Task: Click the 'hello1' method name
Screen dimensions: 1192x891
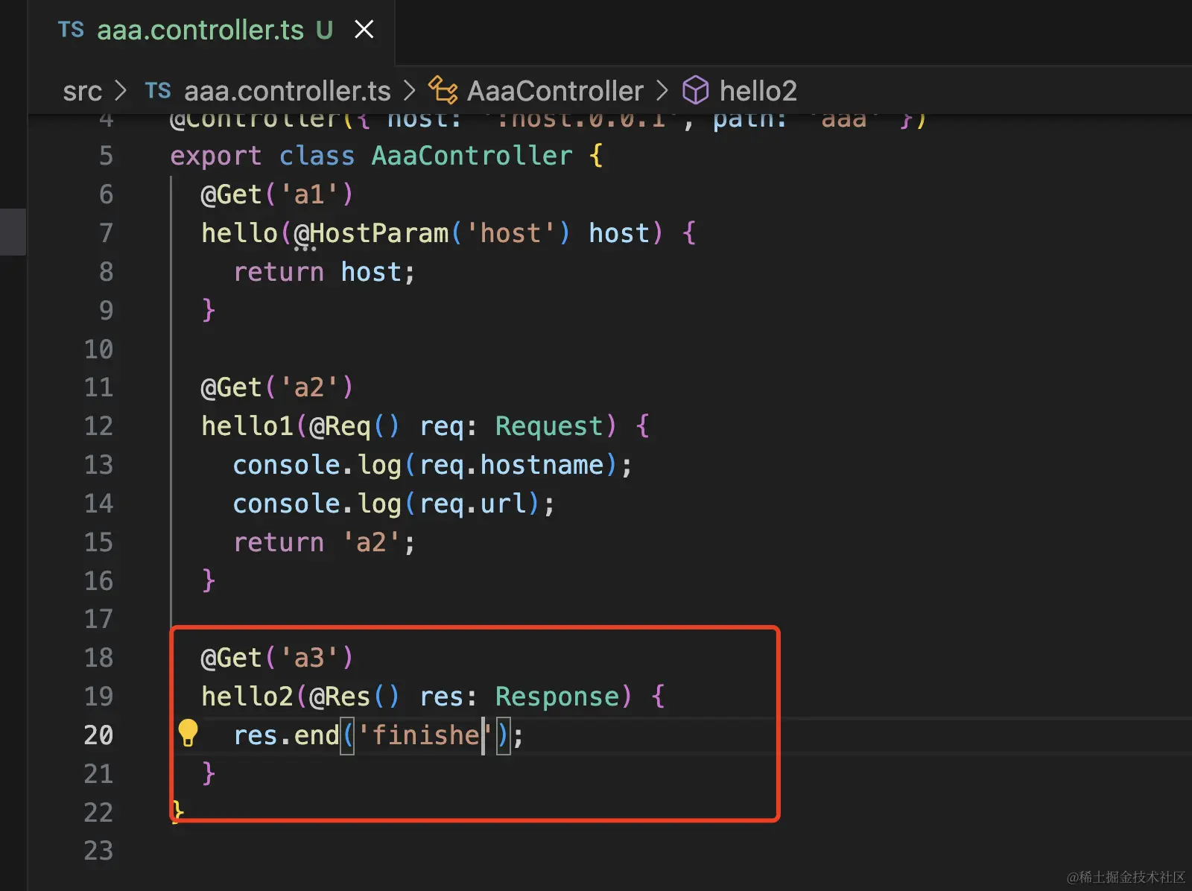Action: 247,426
